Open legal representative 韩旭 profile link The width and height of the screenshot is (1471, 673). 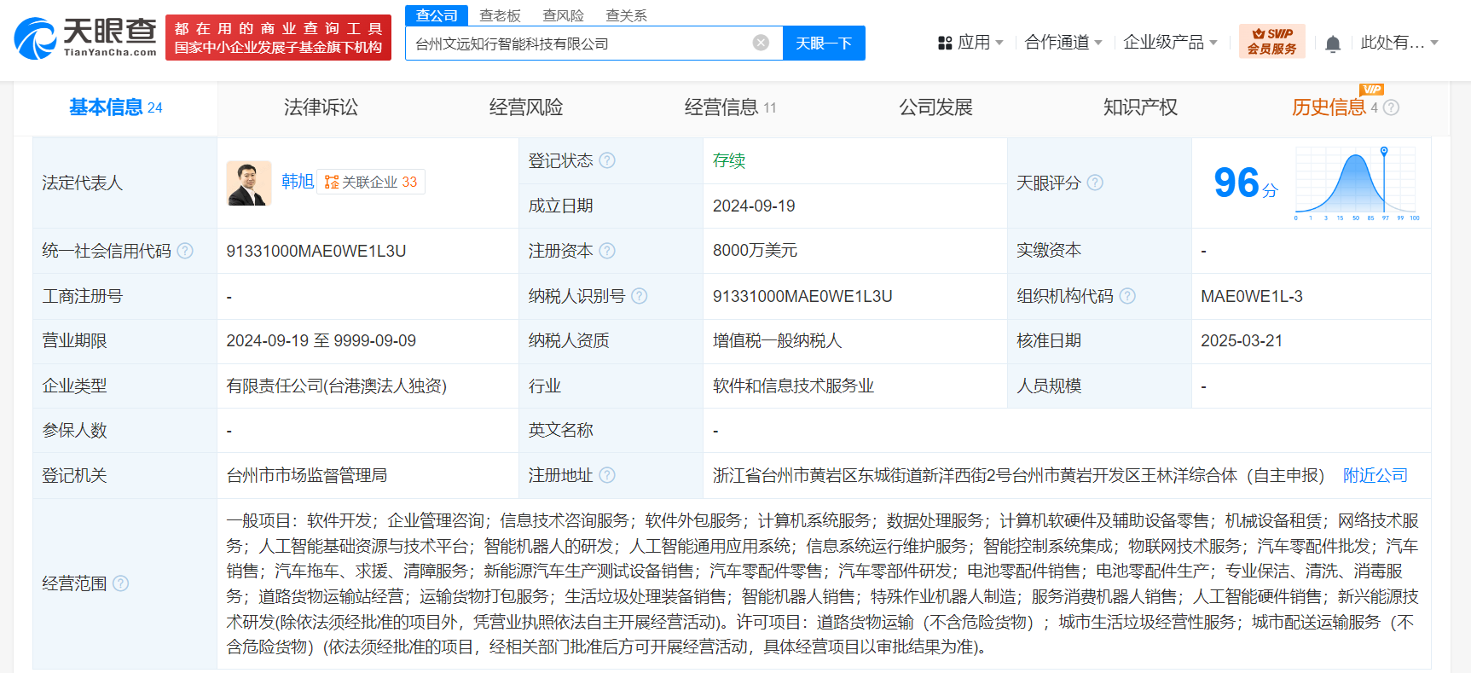(298, 182)
